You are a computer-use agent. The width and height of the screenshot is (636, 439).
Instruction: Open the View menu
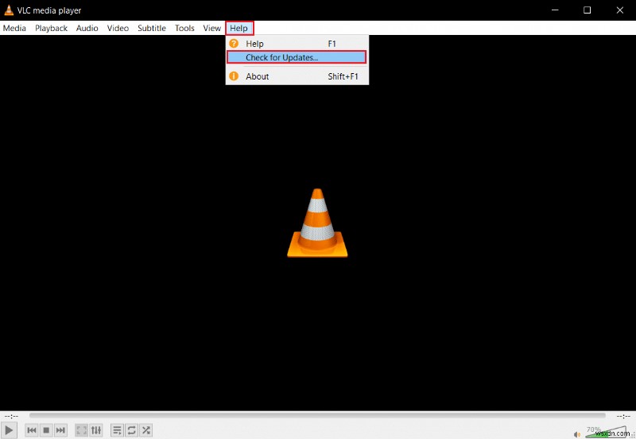tap(211, 28)
